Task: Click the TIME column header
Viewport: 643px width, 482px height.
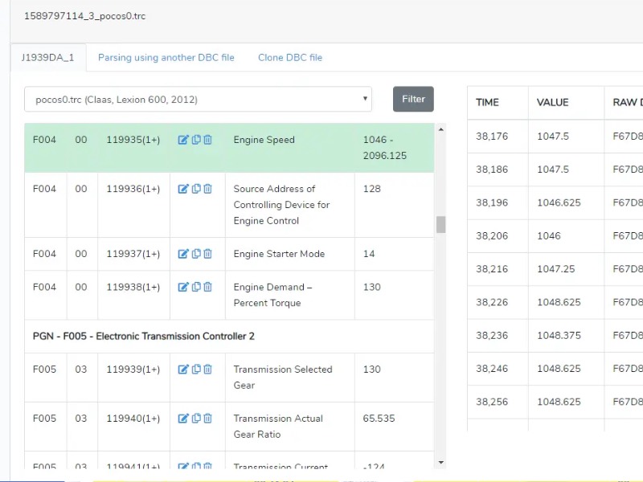Action: tap(487, 103)
